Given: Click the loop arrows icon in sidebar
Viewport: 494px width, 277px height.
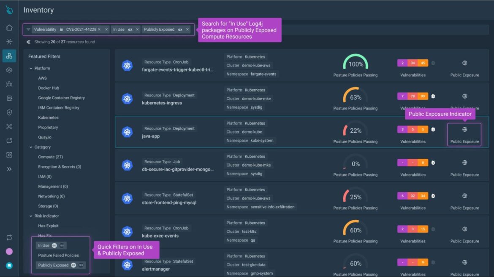Looking at the screenshot, I should coord(9,237).
